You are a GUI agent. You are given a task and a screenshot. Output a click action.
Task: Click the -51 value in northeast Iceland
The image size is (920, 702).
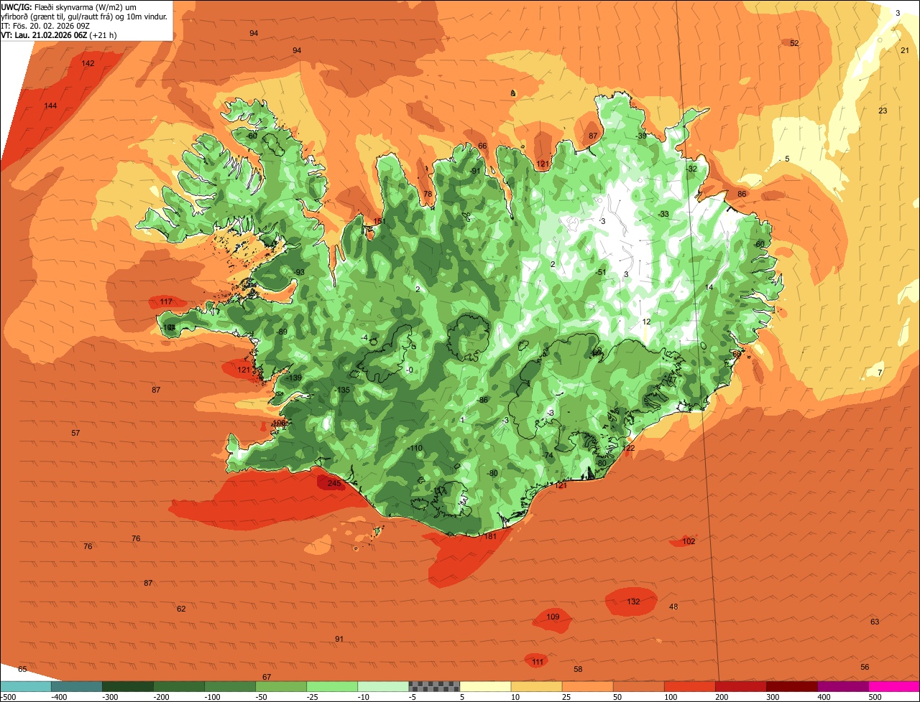coord(602,272)
